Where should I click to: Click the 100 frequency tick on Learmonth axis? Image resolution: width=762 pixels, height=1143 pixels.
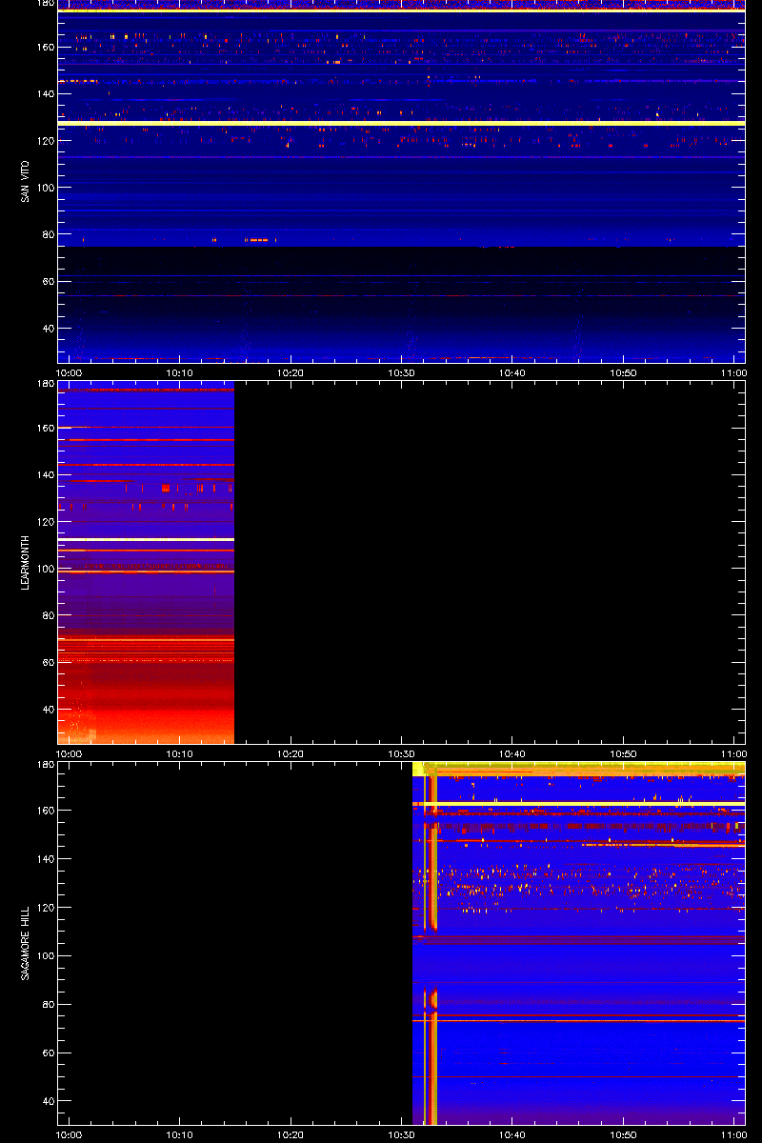coord(45,569)
